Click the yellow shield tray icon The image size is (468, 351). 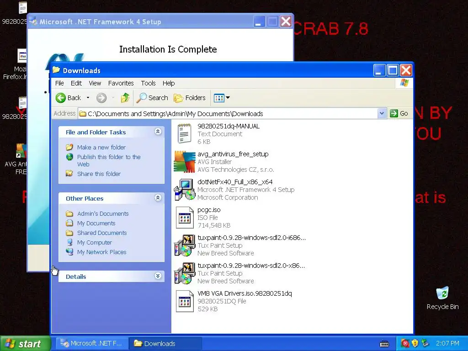[415, 344]
